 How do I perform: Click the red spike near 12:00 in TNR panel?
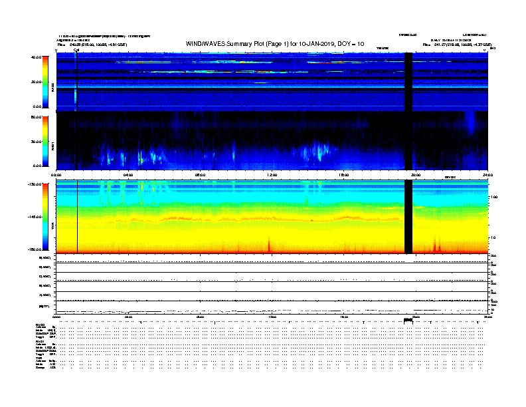click(269, 244)
